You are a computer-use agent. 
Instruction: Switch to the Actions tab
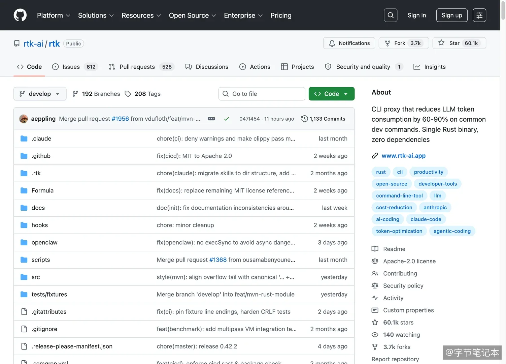(255, 67)
